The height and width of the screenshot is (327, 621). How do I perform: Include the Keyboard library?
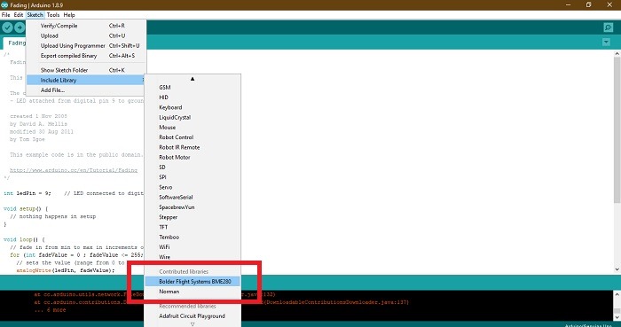[193, 107]
